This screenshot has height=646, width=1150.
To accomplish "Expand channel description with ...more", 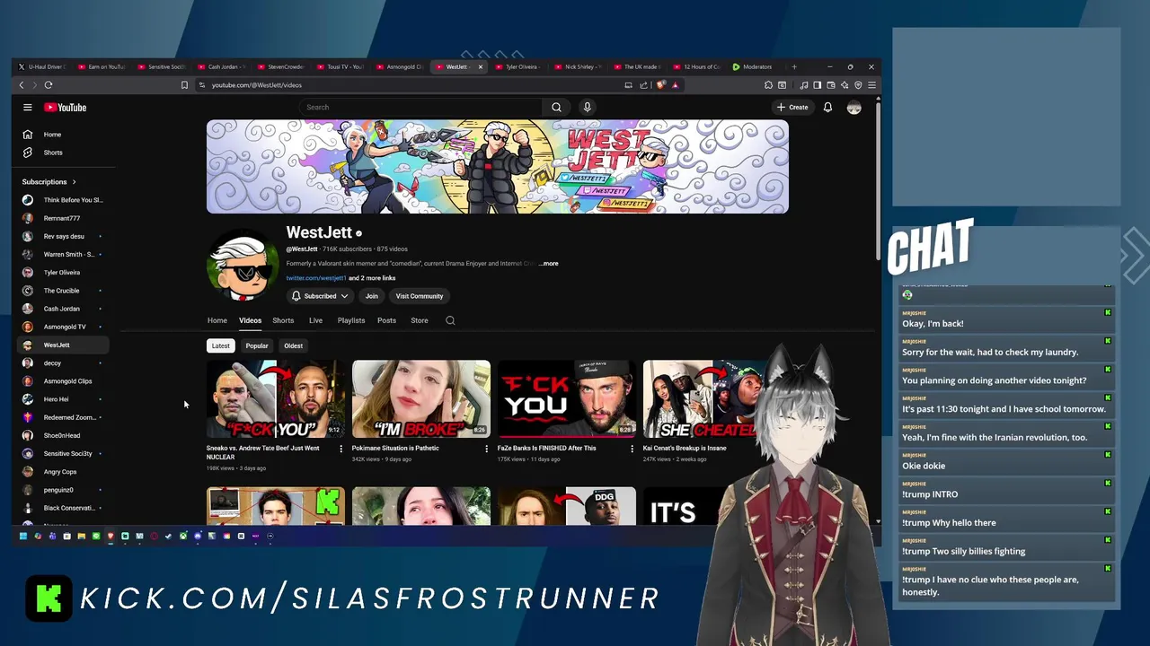I will (548, 264).
